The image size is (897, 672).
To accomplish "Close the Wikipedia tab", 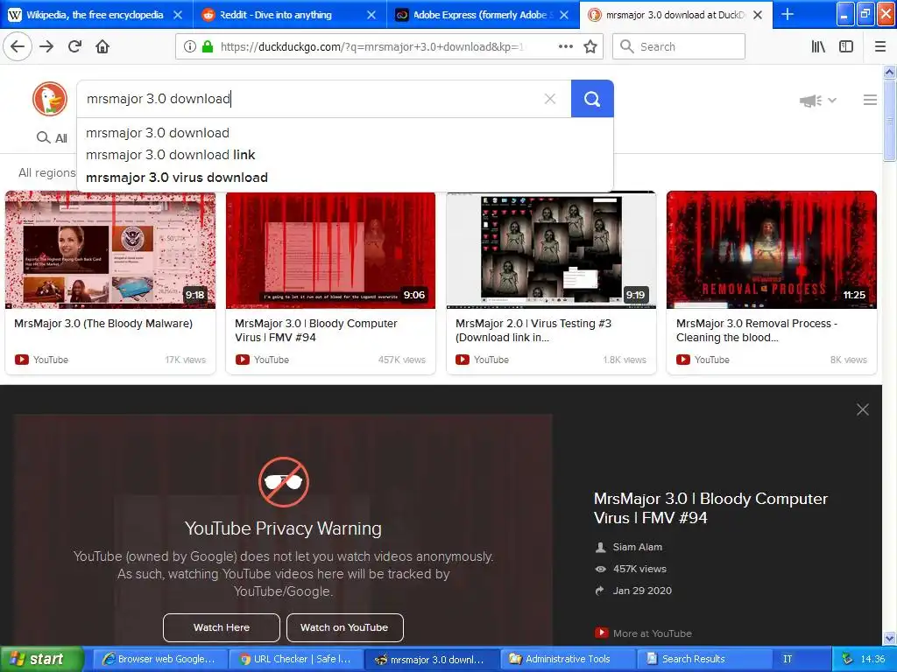I will click(x=178, y=15).
